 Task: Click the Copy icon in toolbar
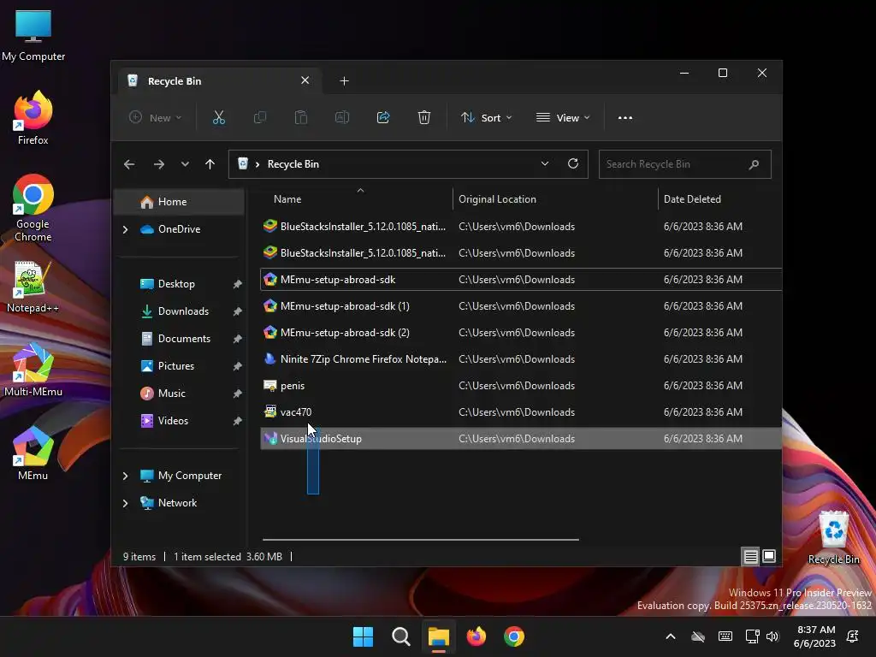[260, 117]
